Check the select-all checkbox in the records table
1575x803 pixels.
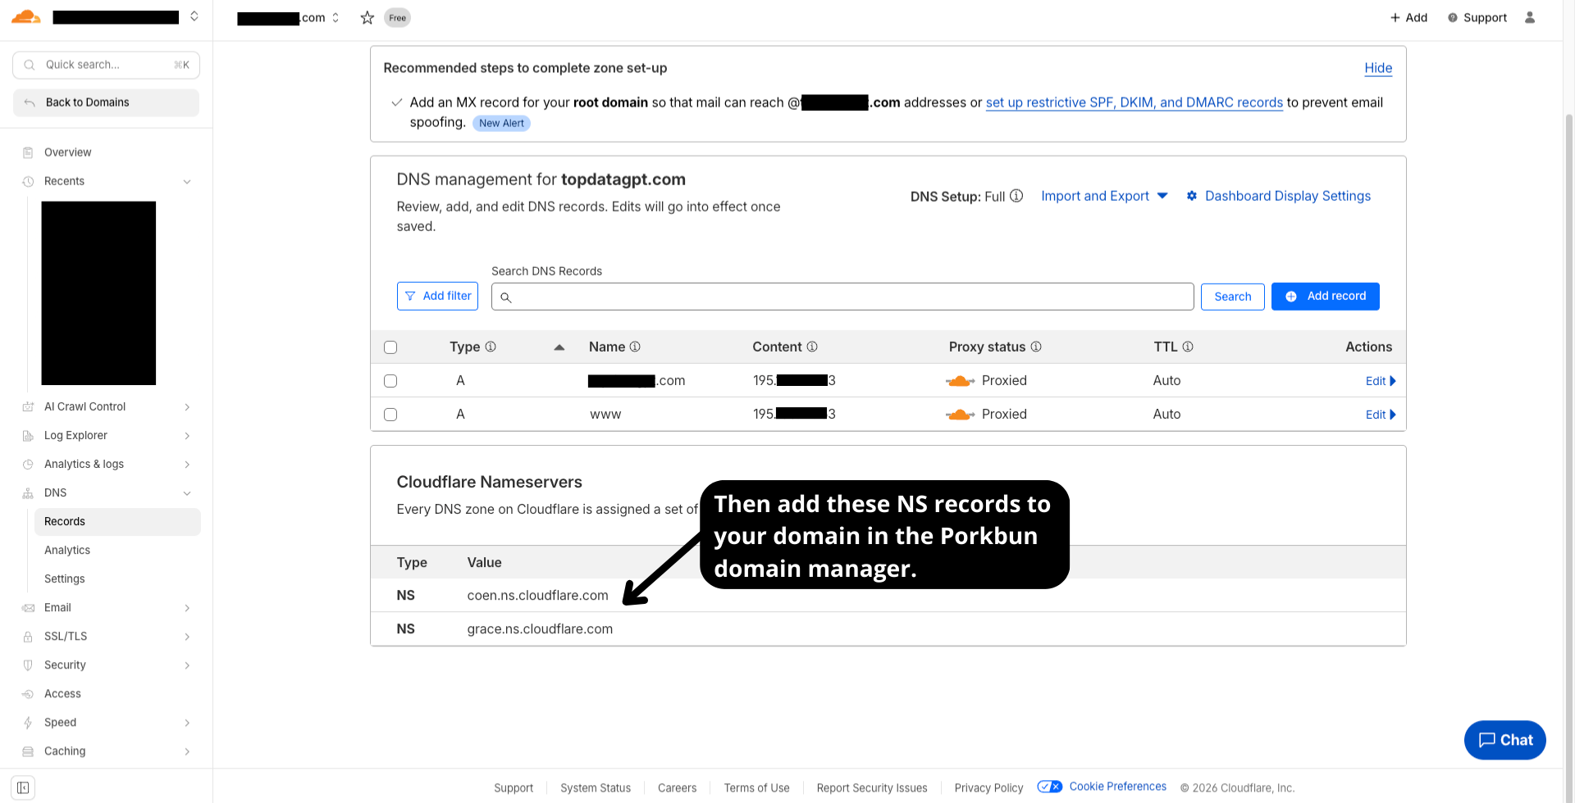click(x=390, y=347)
